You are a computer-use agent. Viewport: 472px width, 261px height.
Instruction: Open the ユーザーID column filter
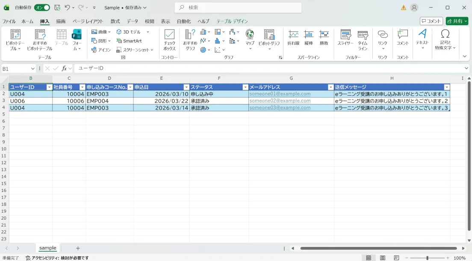tap(48, 87)
